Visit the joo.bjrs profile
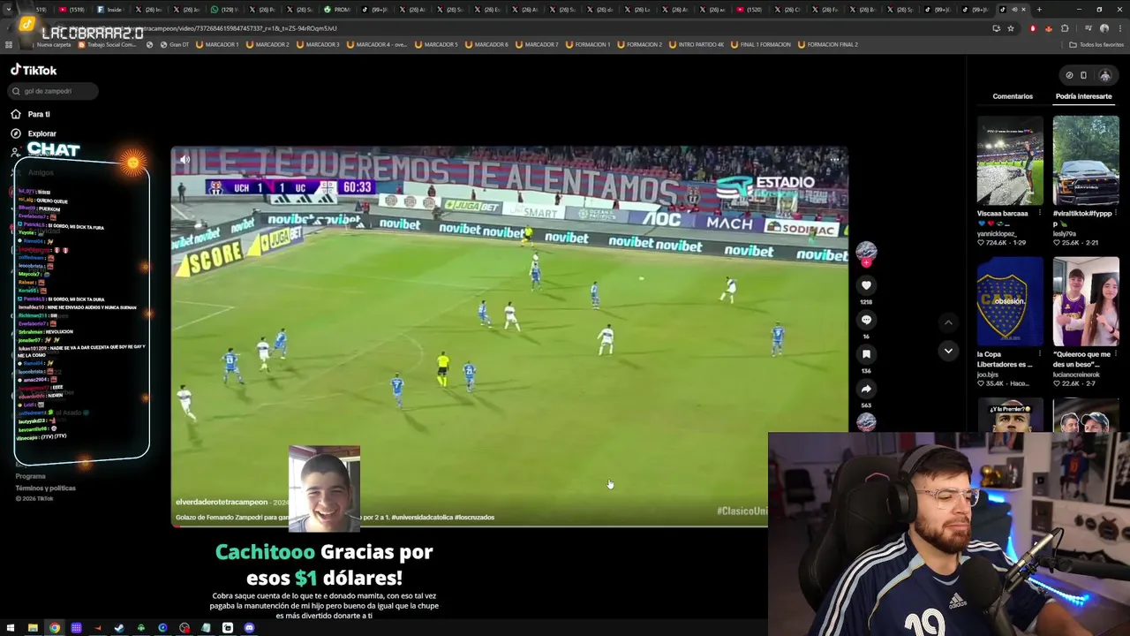The height and width of the screenshot is (636, 1130). [x=987, y=375]
